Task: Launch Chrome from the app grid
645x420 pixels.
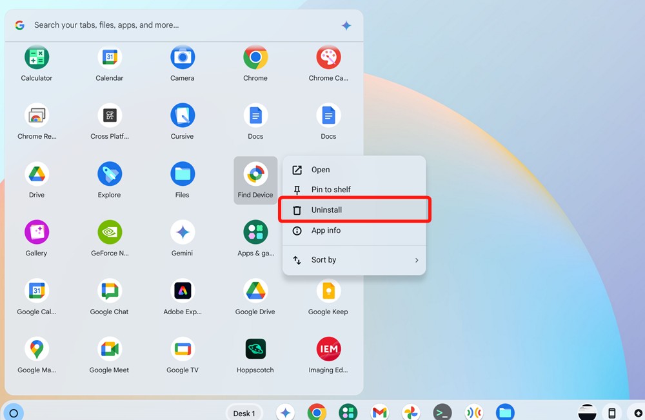Action: [x=255, y=57]
